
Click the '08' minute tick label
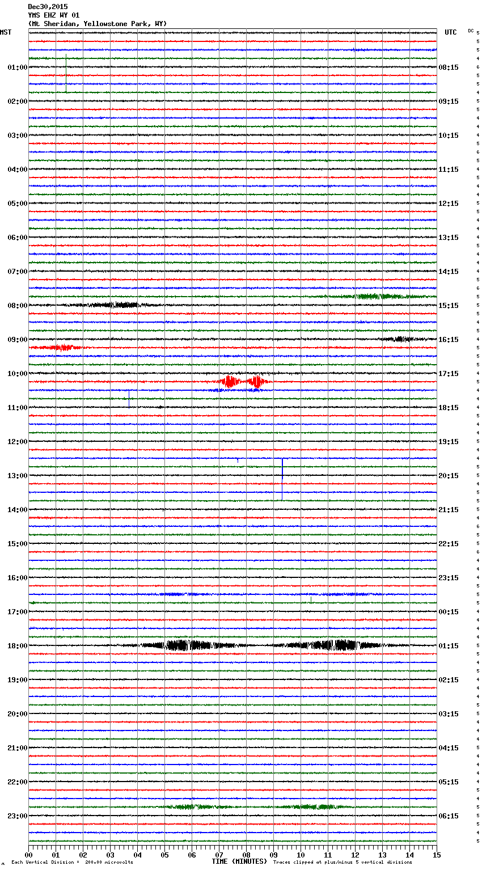point(246,855)
